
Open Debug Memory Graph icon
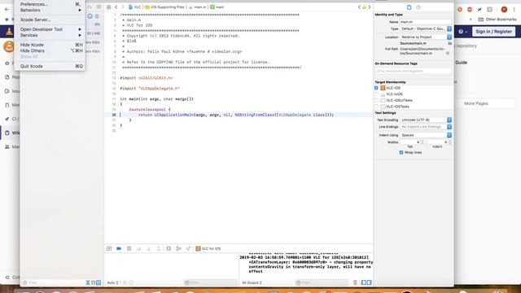178,248
